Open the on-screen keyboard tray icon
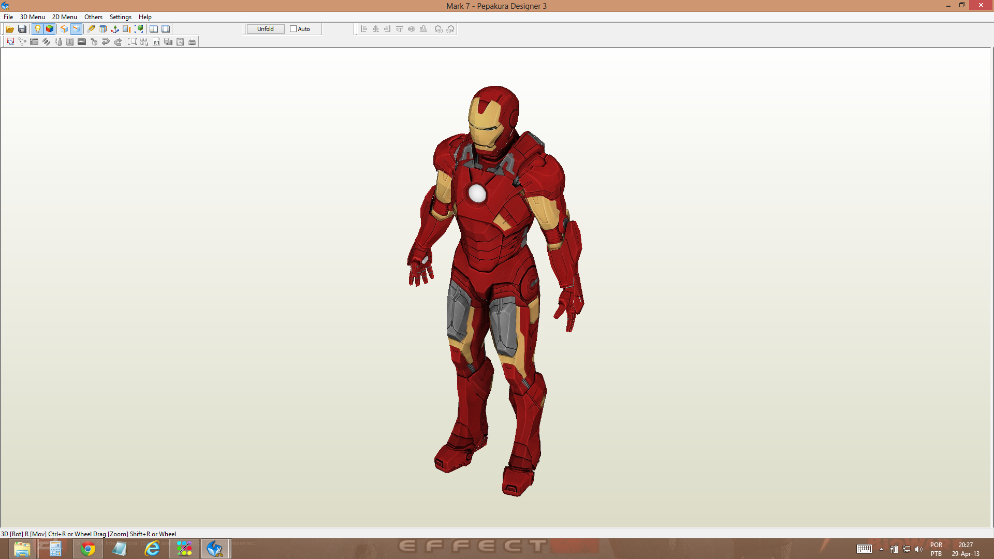Screen dimensions: 994x559 click(x=864, y=549)
